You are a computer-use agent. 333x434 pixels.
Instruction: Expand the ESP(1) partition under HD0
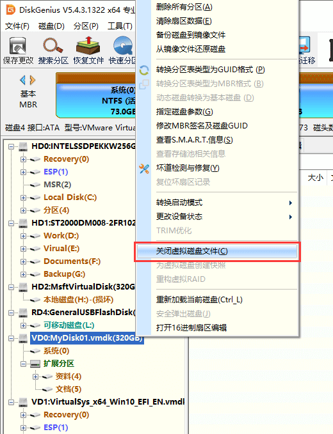(23, 172)
